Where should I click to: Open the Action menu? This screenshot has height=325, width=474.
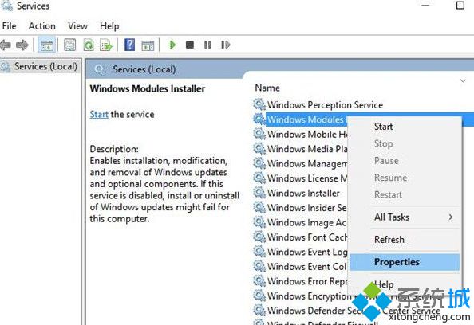pos(42,26)
